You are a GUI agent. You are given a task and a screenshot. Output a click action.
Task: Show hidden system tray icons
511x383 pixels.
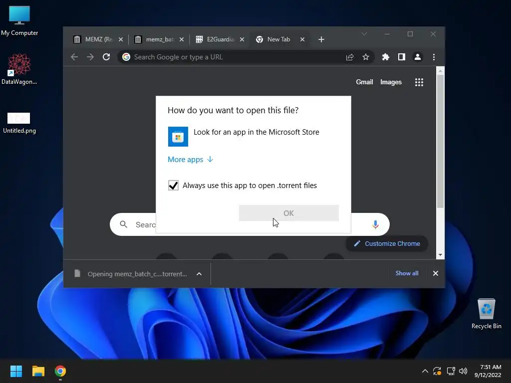click(x=425, y=371)
